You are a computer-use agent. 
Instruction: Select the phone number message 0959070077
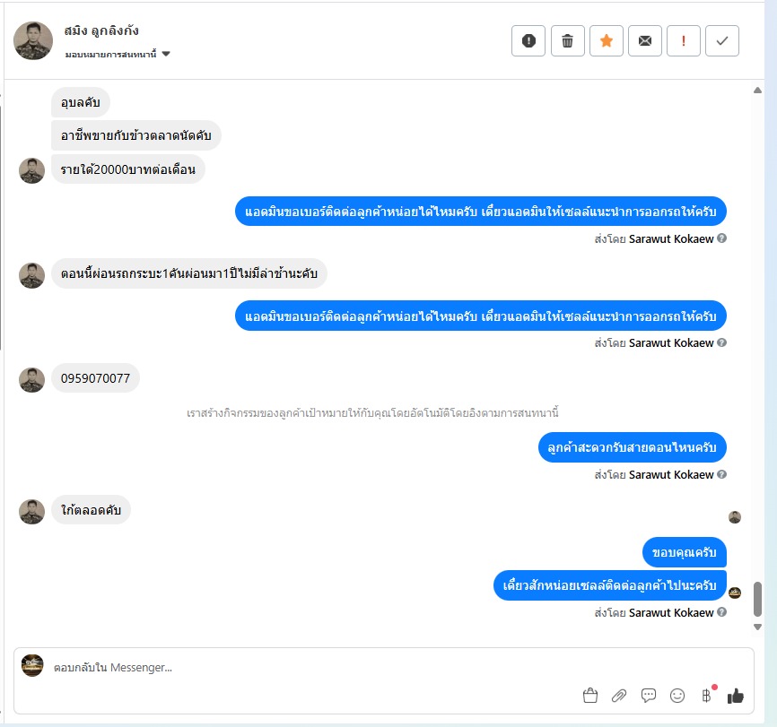(x=95, y=378)
